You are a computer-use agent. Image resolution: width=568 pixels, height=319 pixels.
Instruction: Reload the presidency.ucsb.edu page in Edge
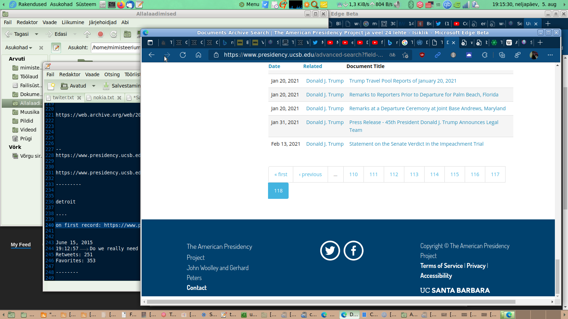[183, 55]
